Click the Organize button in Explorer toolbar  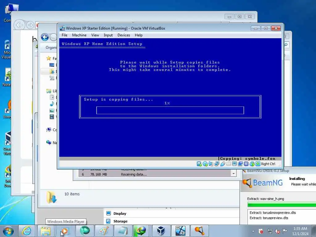51,48
